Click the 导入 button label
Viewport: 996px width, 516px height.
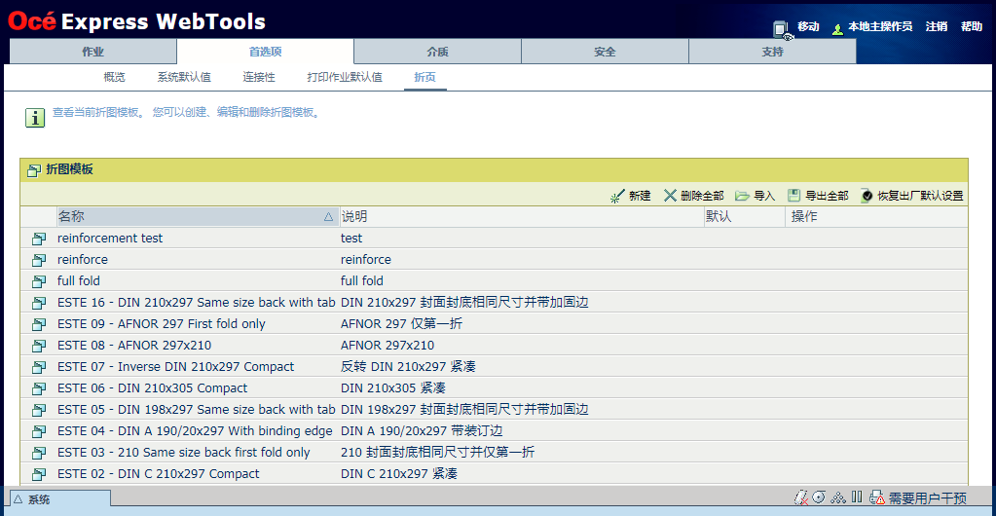click(x=764, y=196)
